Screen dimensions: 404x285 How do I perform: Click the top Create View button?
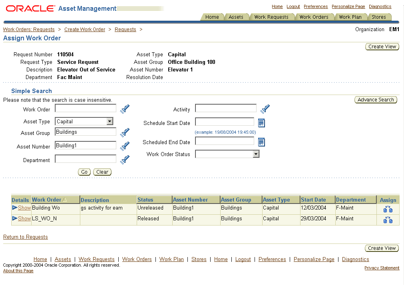point(382,47)
